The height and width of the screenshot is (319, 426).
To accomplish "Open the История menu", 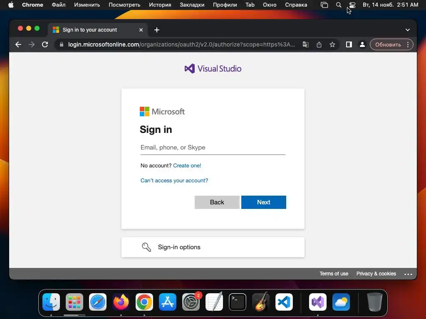I will coord(160,5).
